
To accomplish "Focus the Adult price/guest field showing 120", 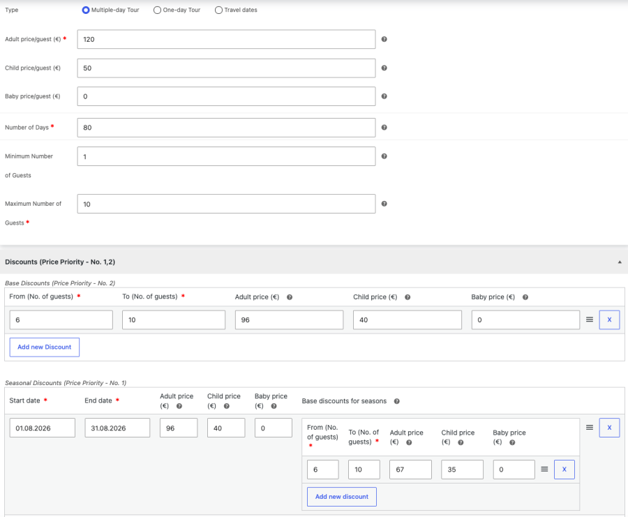I will 226,39.
